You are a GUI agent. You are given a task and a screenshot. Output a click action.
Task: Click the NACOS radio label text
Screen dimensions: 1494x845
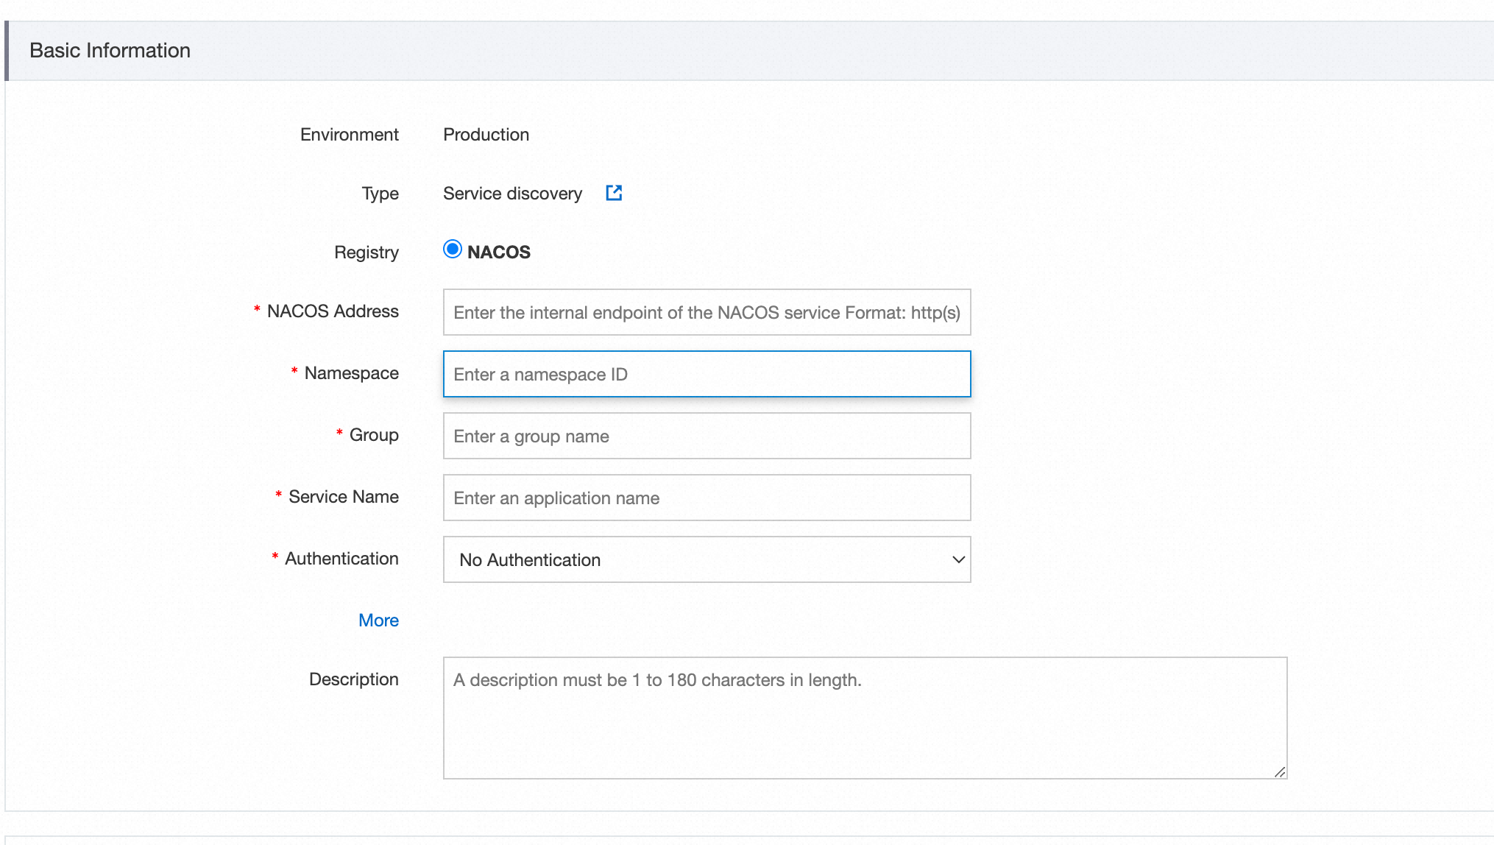pos(498,252)
